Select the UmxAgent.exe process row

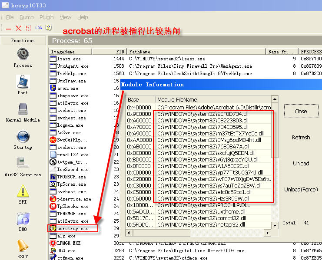coord(186,66)
